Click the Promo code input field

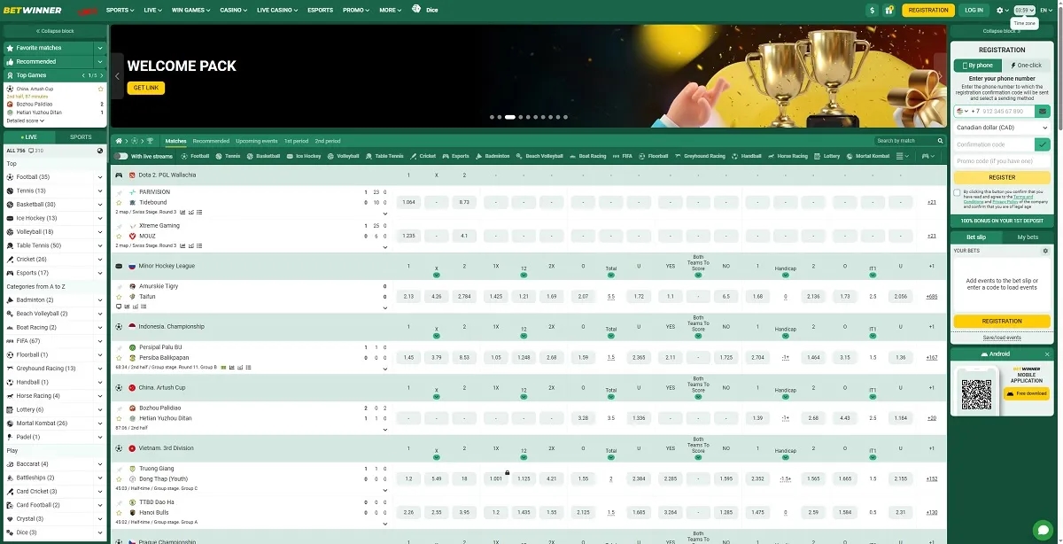pos(1002,161)
